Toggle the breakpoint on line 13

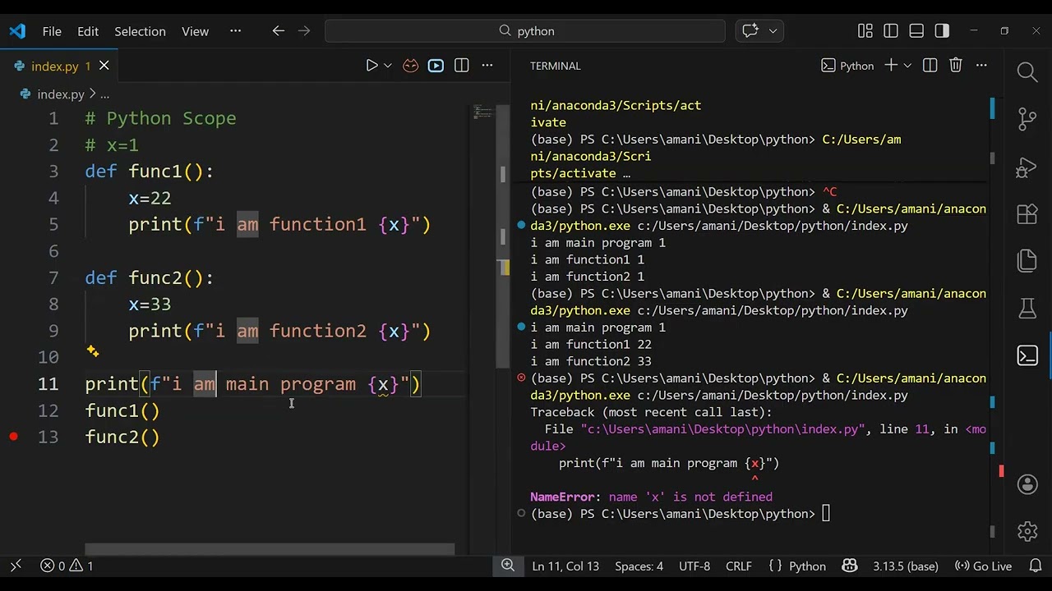point(13,437)
